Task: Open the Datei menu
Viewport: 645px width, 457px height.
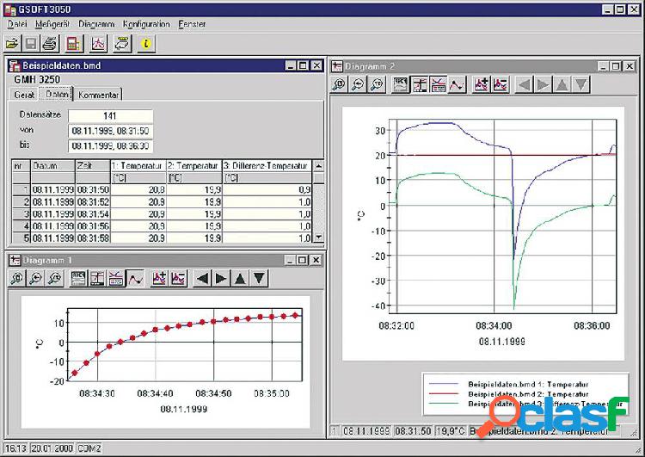Action: point(17,24)
